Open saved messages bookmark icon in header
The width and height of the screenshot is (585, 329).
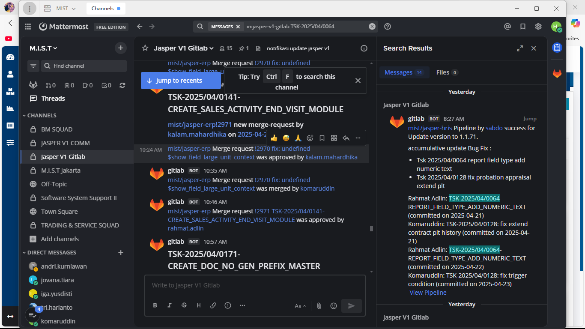point(523,27)
